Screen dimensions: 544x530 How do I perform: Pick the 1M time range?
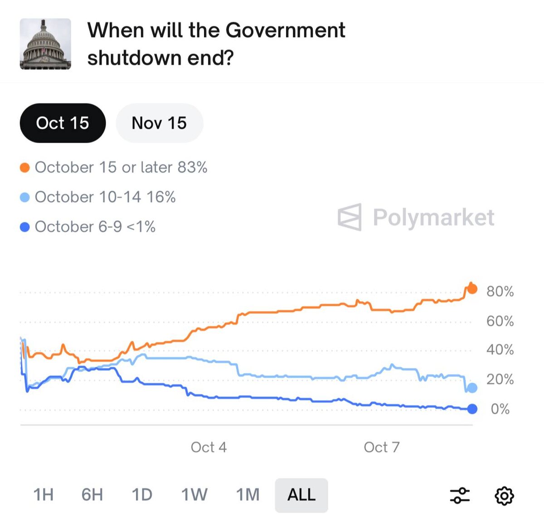click(248, 495)
